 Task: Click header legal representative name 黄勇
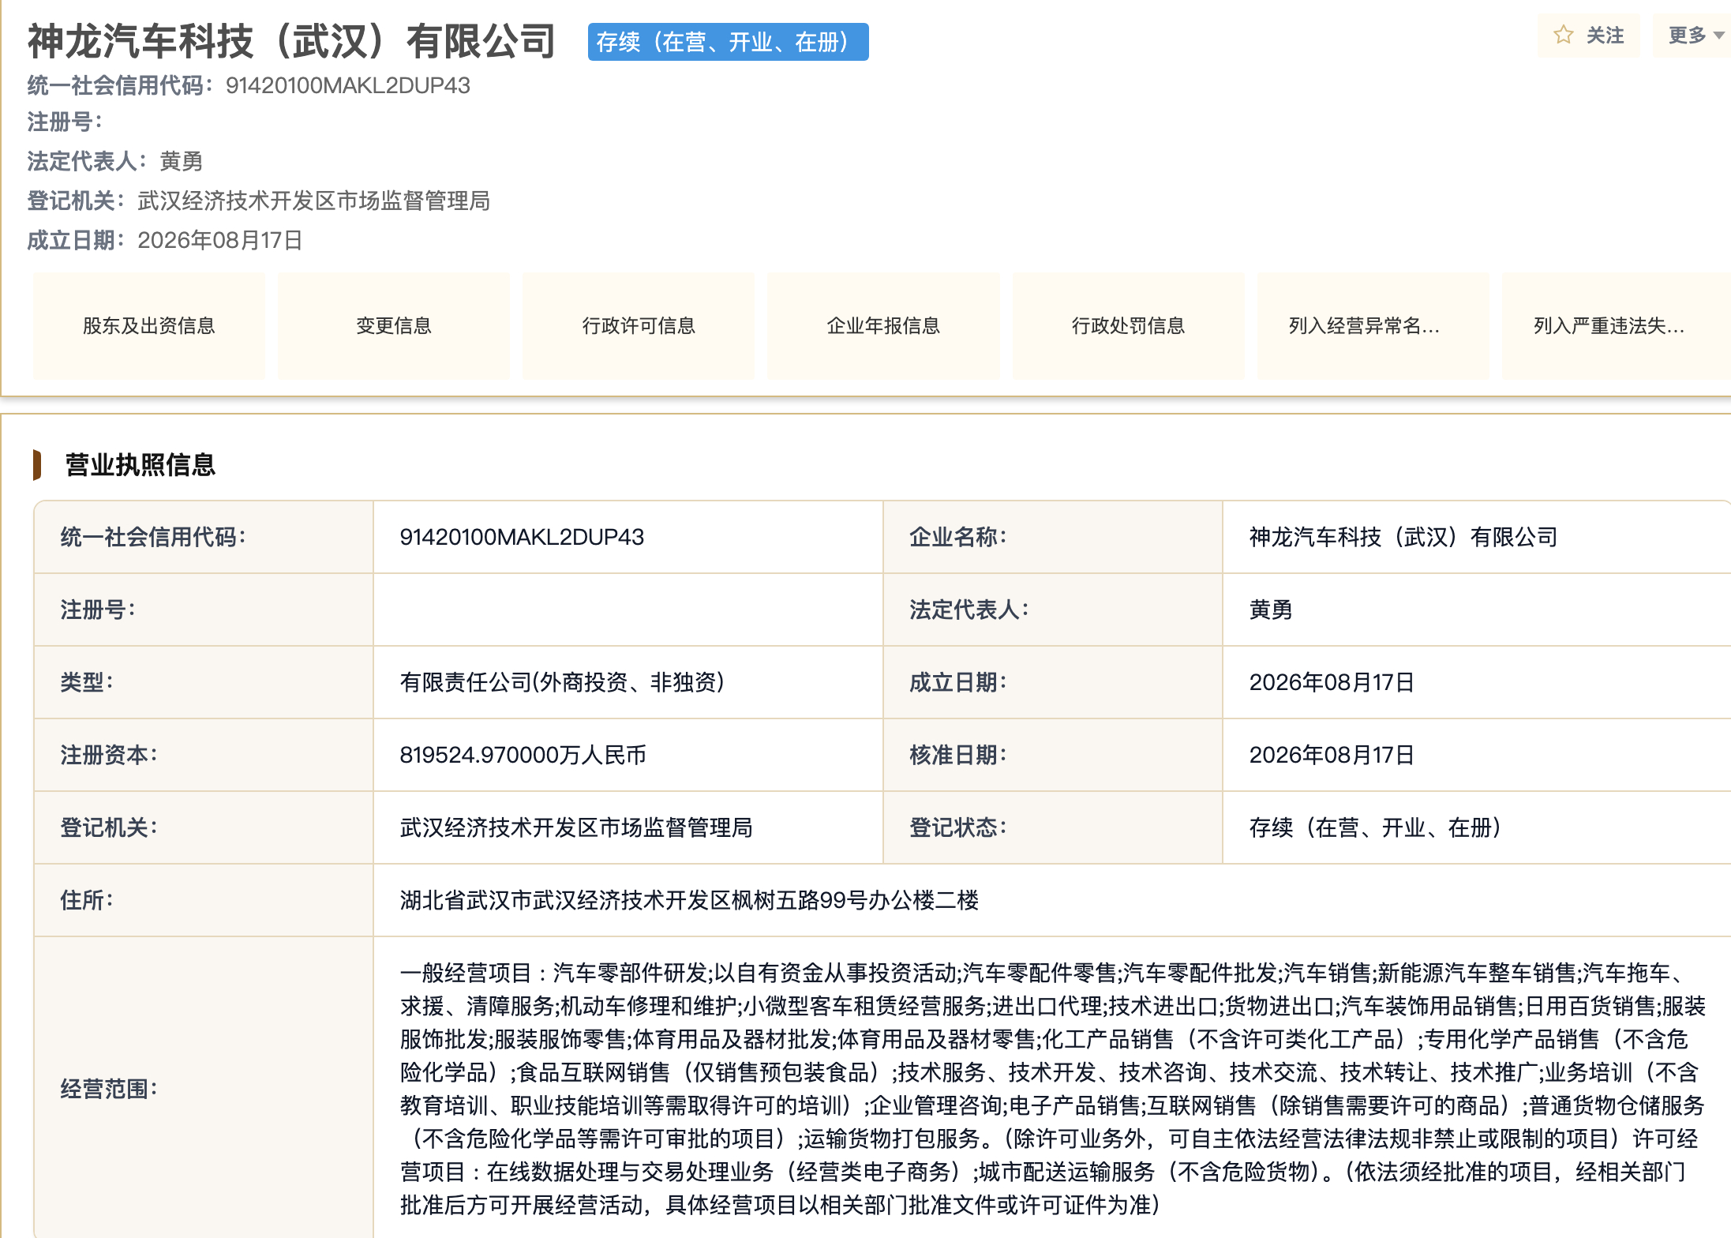182,161
